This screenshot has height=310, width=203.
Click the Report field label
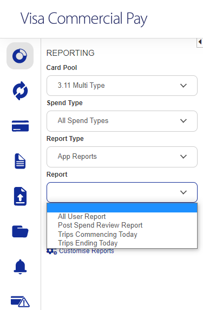[x=57, y=175]
